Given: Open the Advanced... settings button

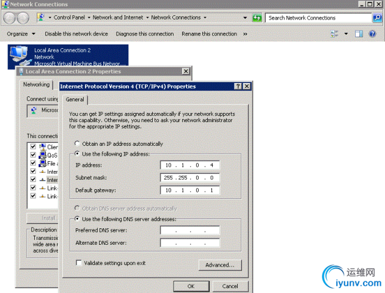Looking at the screenshot, I should click(220, 265).
